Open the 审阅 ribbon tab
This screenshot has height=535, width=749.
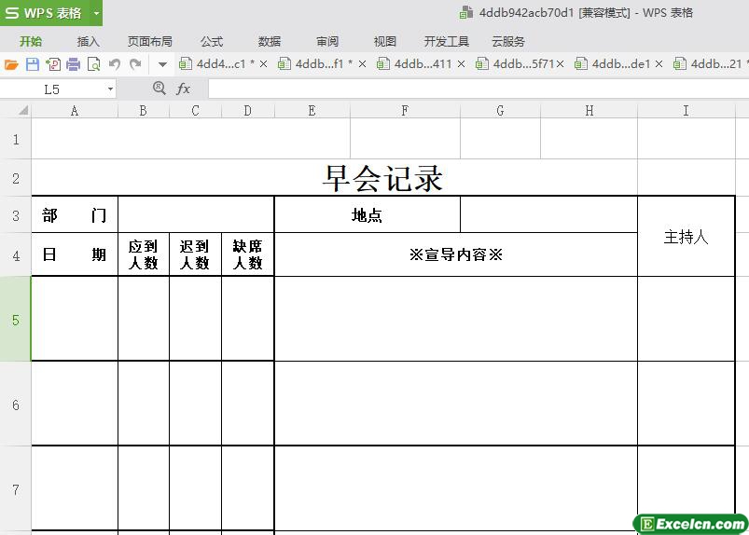[327, 42]
